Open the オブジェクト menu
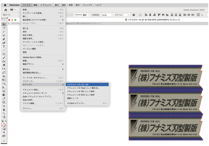This screenshot has height=146, width=209. (x=46, y=5)
